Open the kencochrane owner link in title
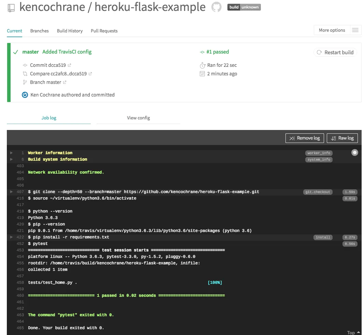The height and width of the screenshot is (335, 364). point(52,7)
